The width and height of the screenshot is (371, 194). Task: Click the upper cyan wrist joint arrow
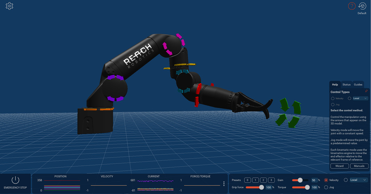click(182, 72)
